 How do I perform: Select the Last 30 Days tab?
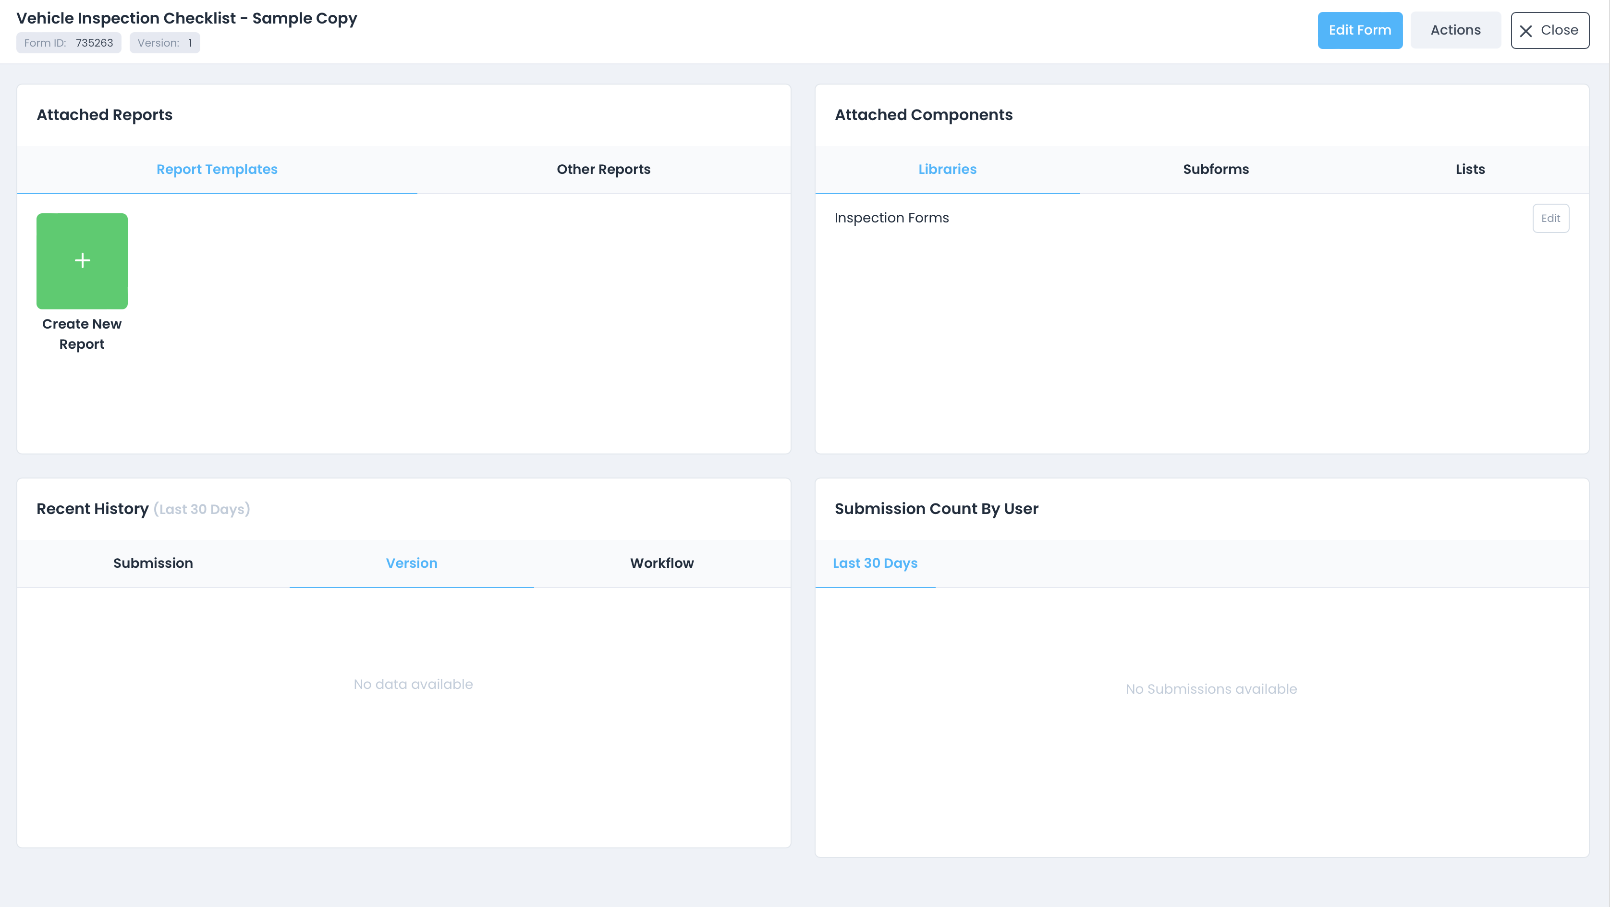(874, 563)
